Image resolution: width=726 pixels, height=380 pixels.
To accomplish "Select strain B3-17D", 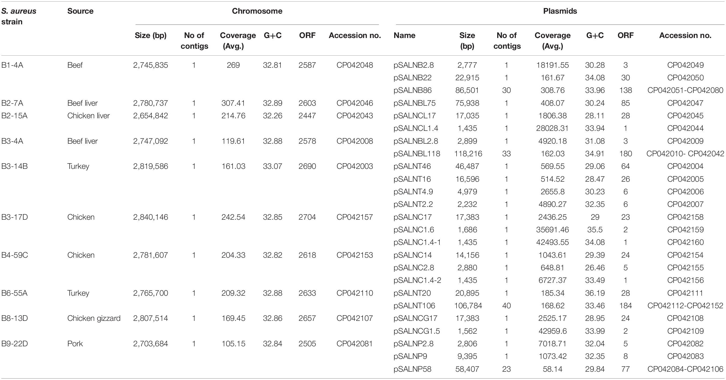I will (14, 217).
